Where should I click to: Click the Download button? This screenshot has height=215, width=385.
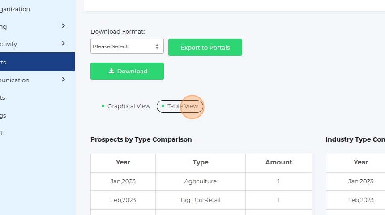pyautogui.click(x=127, y=71)
